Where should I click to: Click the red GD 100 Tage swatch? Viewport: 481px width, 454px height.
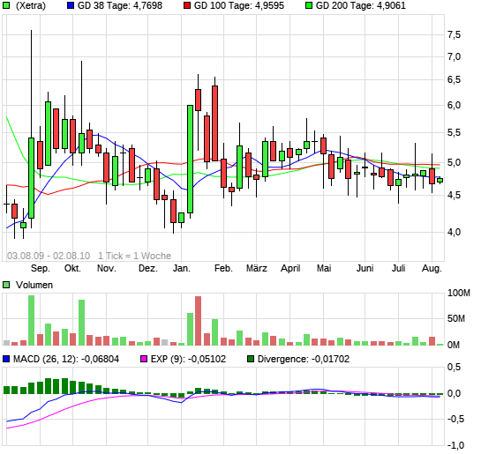(187, 5)
